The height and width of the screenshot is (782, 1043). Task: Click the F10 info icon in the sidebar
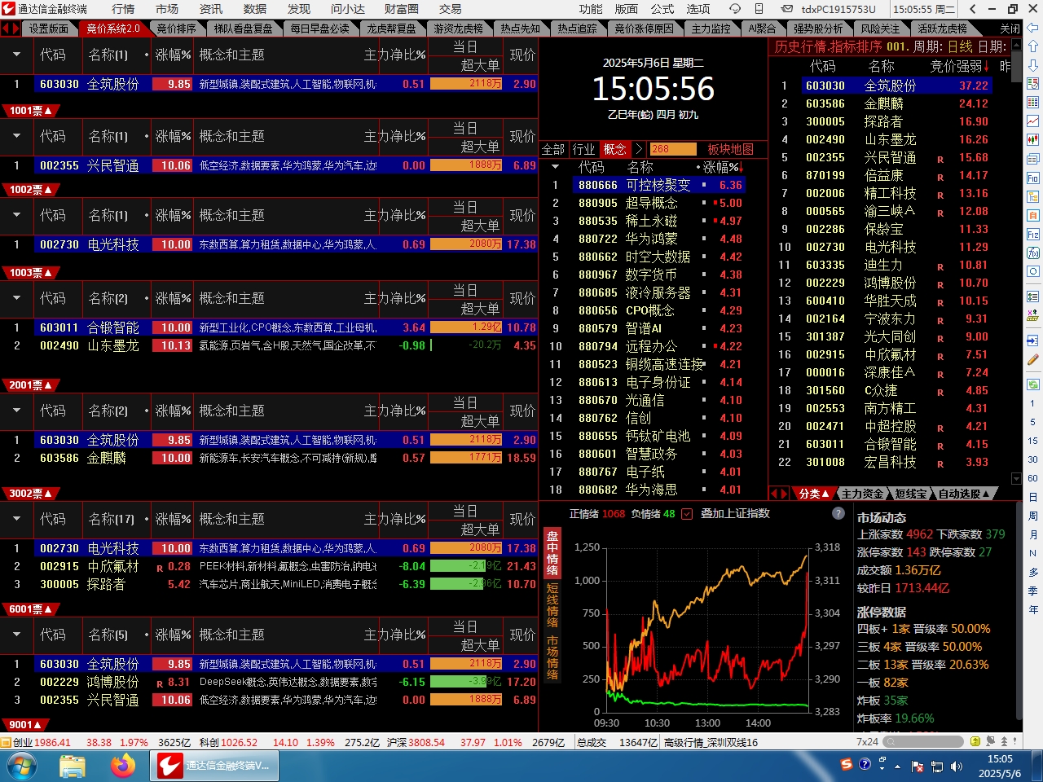(1032, 178)
